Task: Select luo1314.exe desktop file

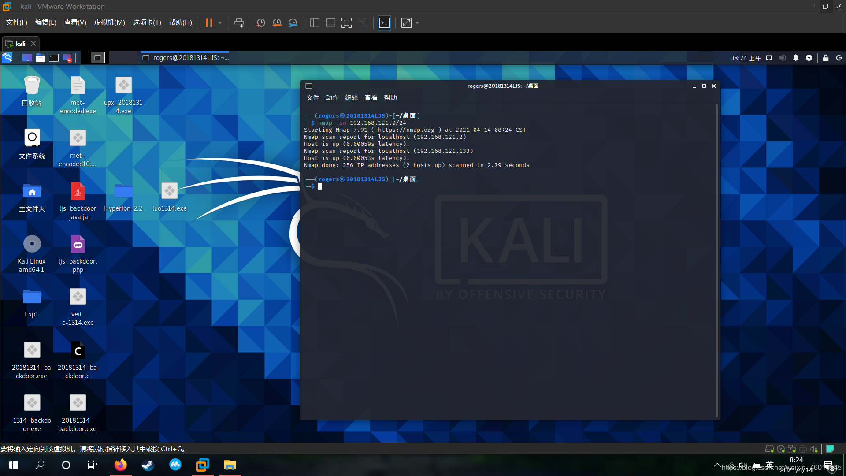Action: (x=170, y=197)
